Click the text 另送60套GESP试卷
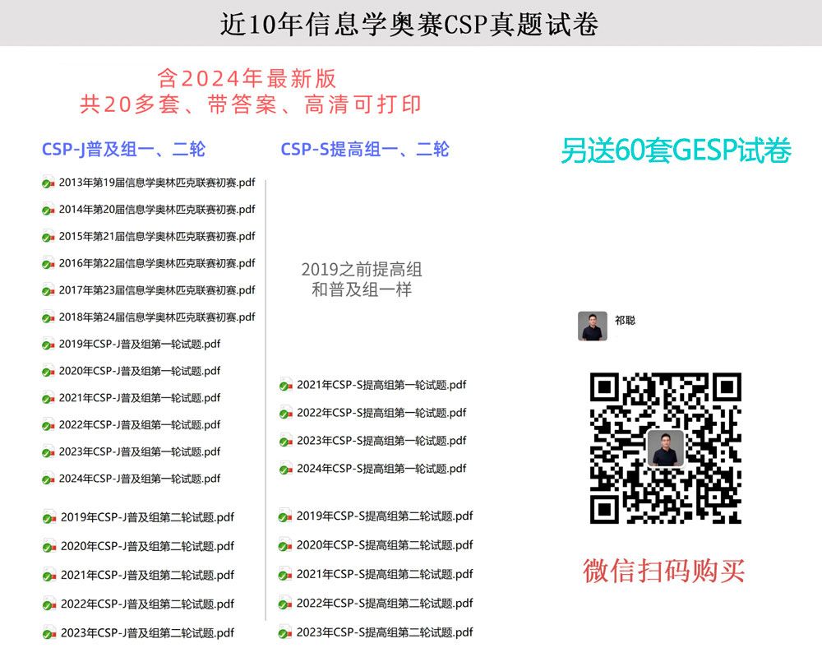 pyautogui.click(x=676, y=150)
